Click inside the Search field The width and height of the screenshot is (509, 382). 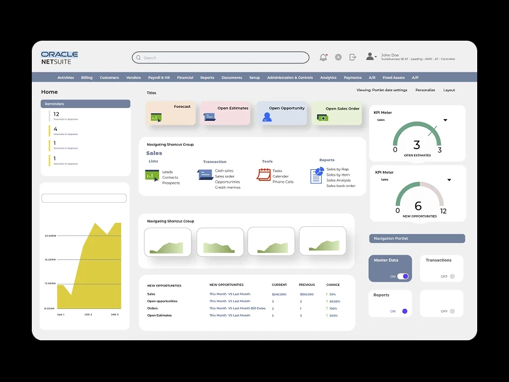point(220,57)
